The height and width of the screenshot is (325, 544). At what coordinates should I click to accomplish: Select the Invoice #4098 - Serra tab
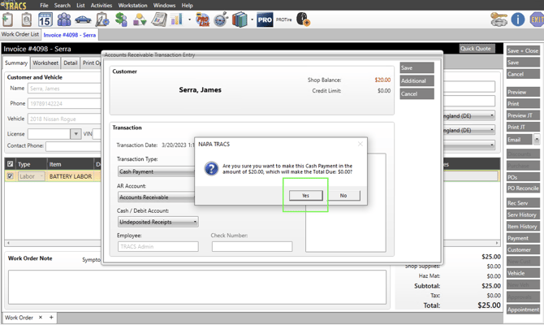click(x=70, y=35)
